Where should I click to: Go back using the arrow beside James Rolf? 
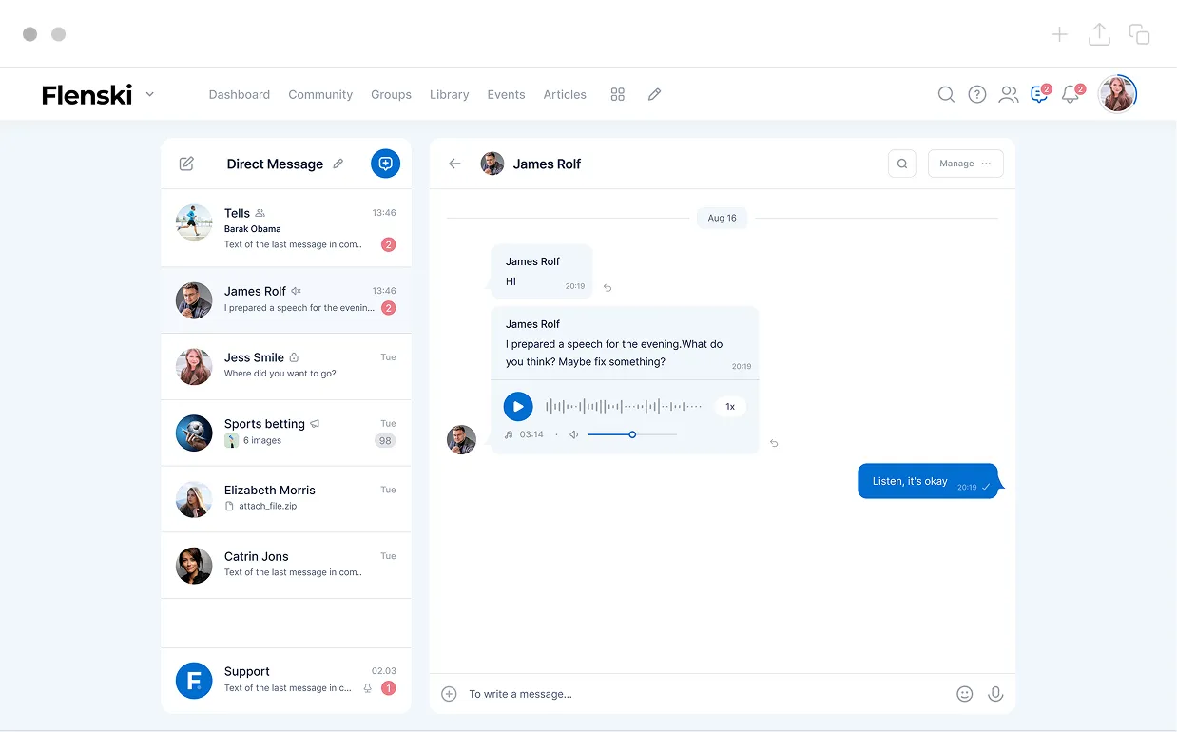(454, 164)
